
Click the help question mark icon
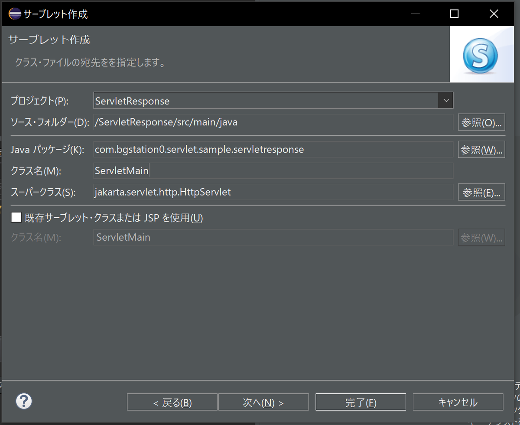point(24,401)
